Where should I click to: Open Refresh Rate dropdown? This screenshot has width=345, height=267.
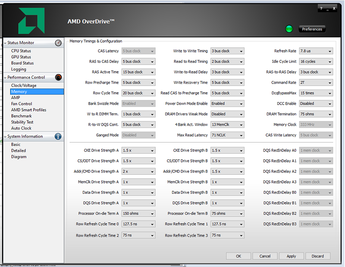[316, 51]
